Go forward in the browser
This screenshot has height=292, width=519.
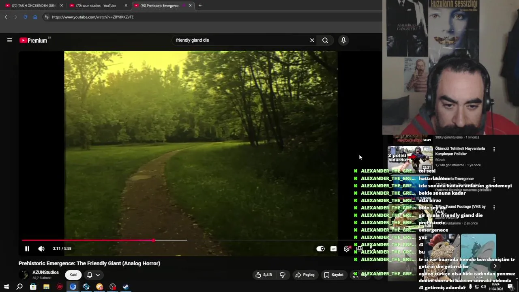click(15, 17)
